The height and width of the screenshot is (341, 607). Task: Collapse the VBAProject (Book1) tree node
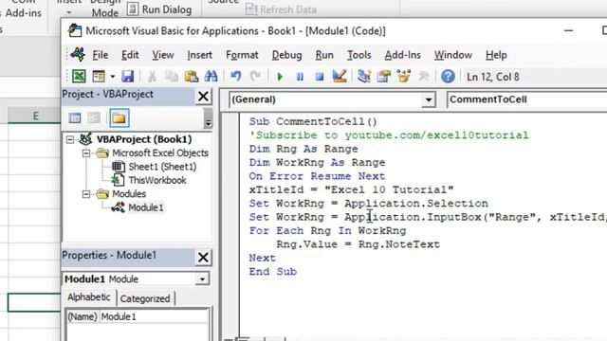coord(70,139)
